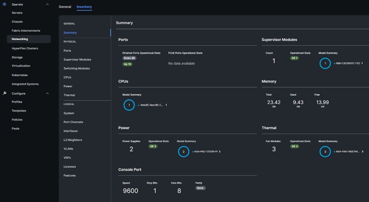Select VRFs in inventory menu
The height and width of the screenshot is (202, 369).
(x=67, y=158)
